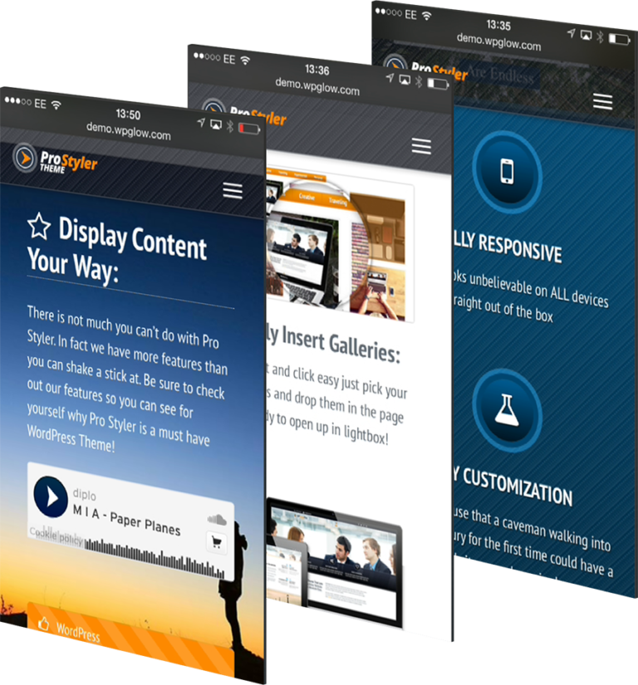Click the 13:36 clock on middle phone
Viewport: 638px width, 685px height.
(317, 70)
